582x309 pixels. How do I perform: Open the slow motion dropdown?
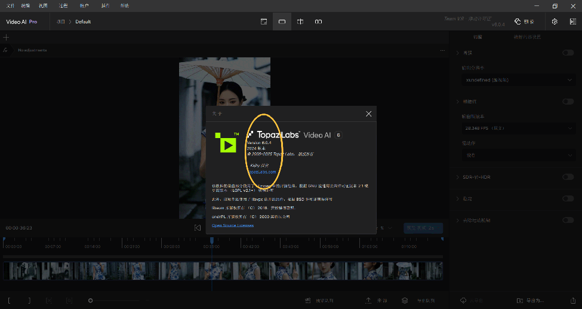(519, 155)
